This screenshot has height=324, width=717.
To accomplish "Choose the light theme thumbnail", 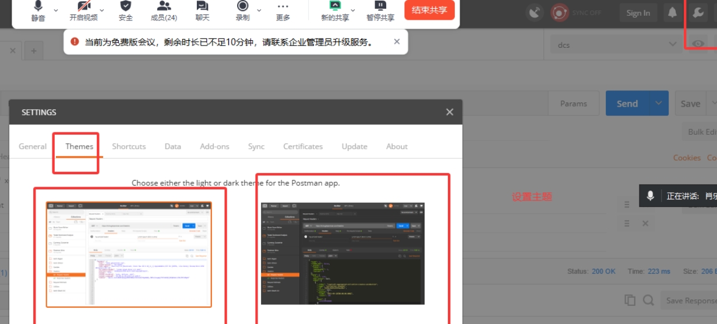I will [x=129, y=254].
